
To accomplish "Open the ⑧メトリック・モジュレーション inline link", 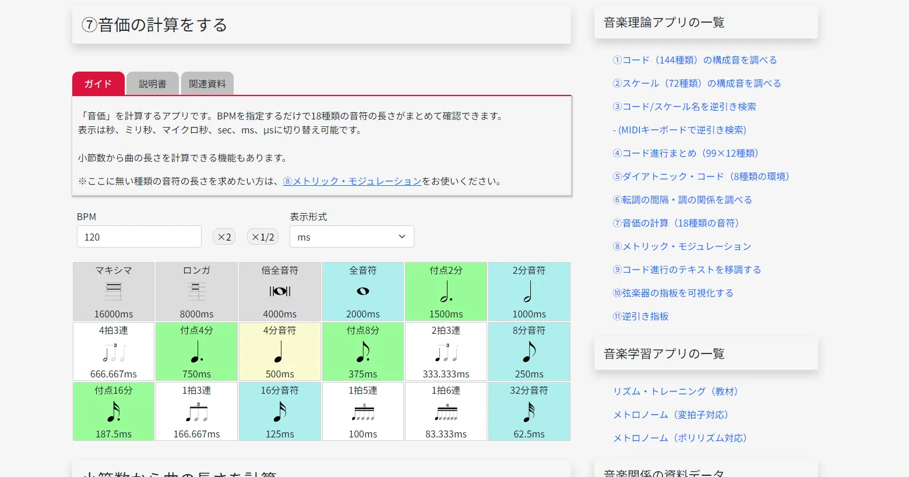I will click(352, 181).
